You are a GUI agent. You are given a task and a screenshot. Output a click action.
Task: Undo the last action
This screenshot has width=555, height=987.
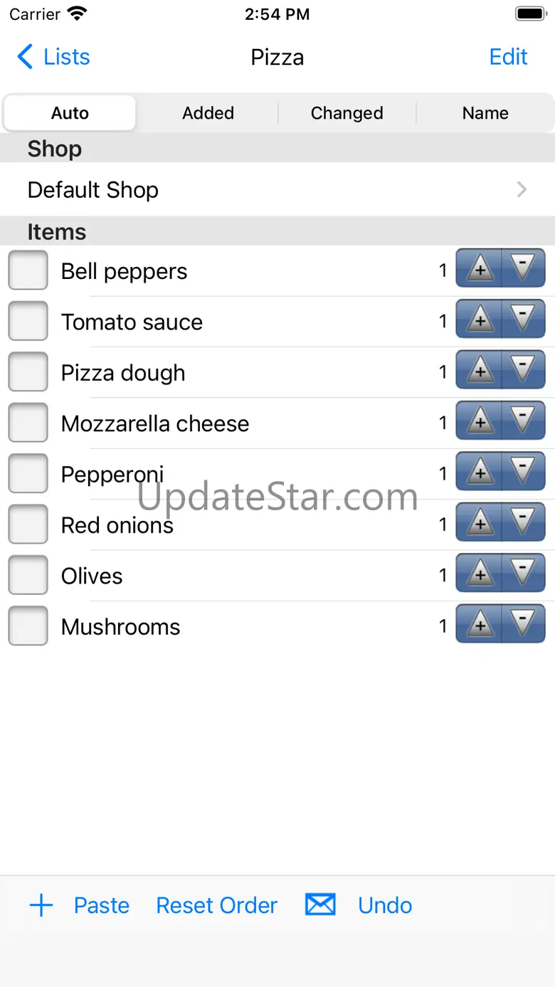coord(385,905)
